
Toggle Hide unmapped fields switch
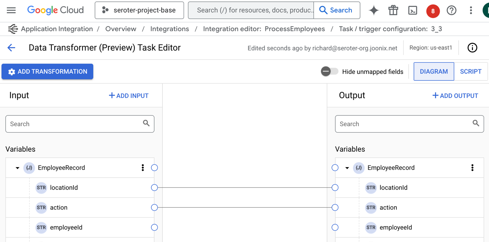[x=329, y=71]
